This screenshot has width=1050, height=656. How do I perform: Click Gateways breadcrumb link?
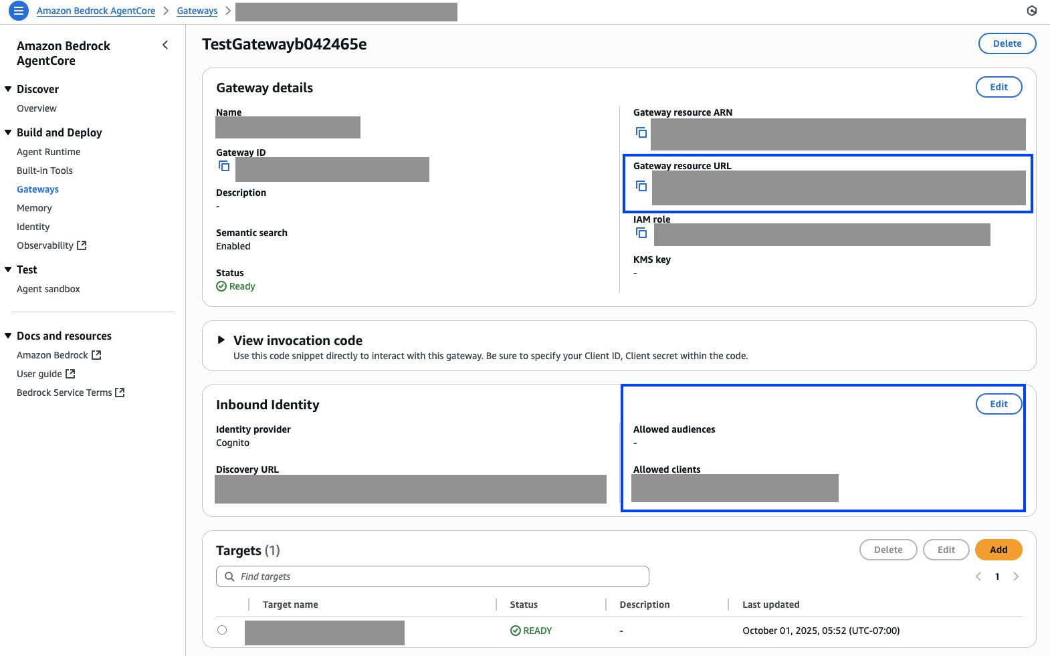[197, 11]
